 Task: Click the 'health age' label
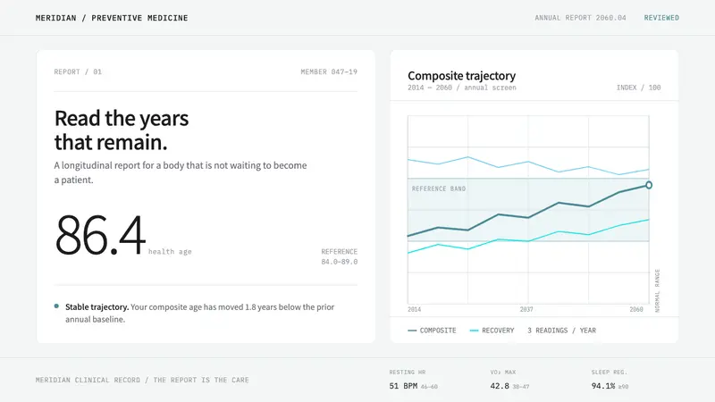click(170, 252)
